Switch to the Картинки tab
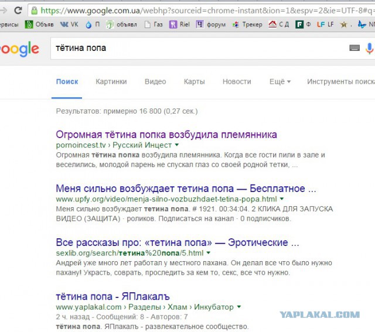Screen dimensions: 375x332 (x=111, y=82)
